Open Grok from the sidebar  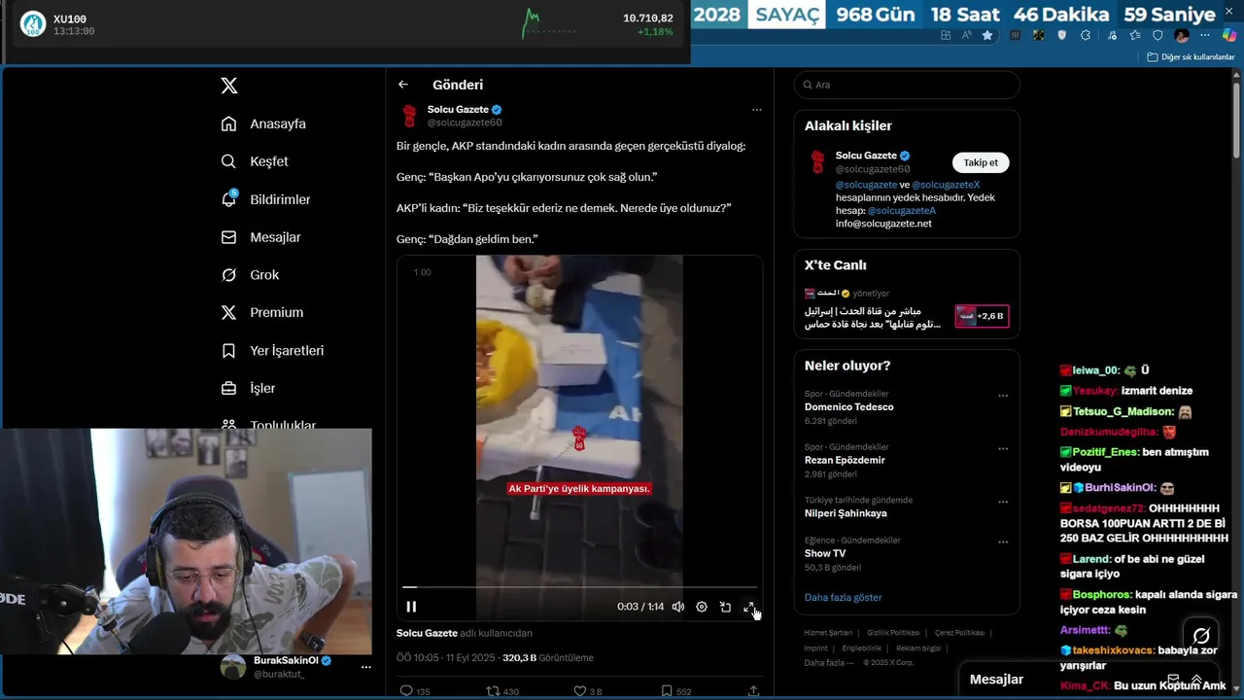click(250, 275)
